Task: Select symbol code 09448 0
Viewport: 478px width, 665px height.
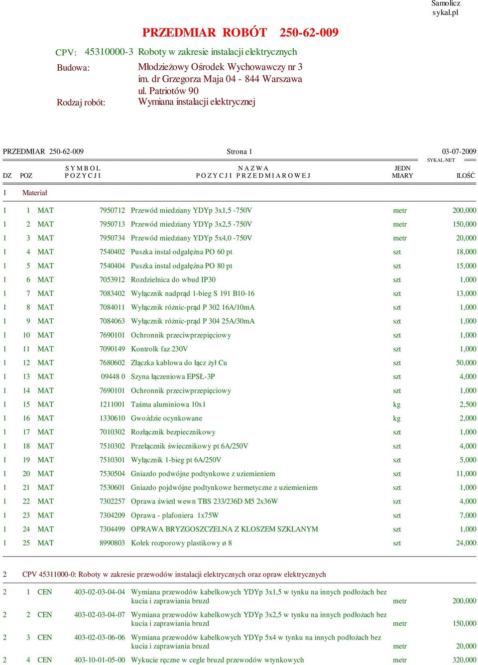Action: click(x=113, y=377)
